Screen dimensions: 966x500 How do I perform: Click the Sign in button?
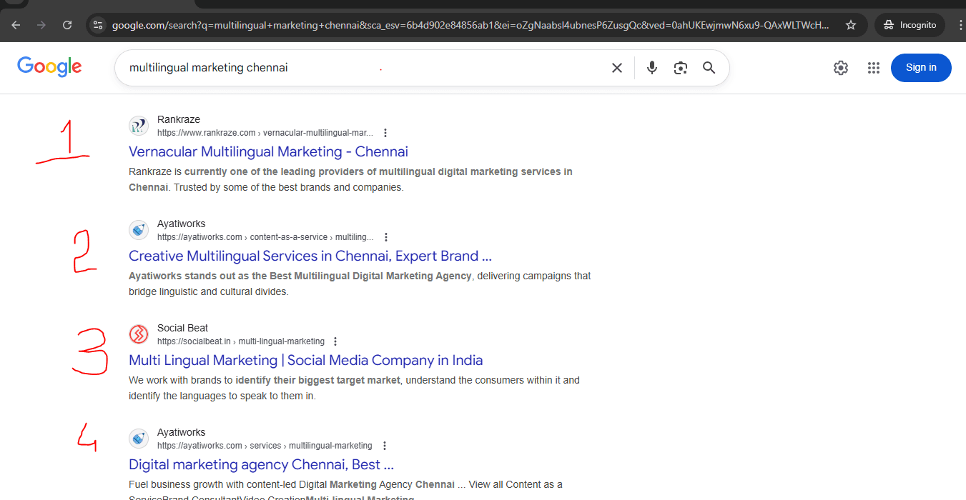click(x=921, y=67)
